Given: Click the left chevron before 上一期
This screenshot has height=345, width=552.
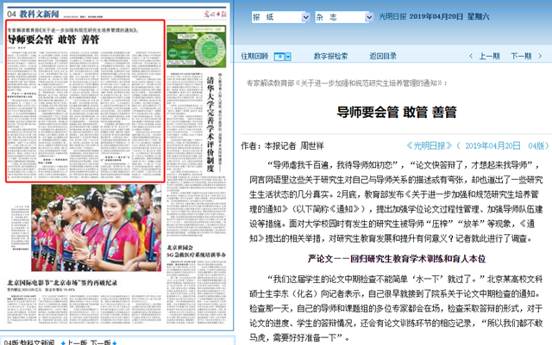Looking at the screenshot, I should pyautogui.click(x=471, y=56).
